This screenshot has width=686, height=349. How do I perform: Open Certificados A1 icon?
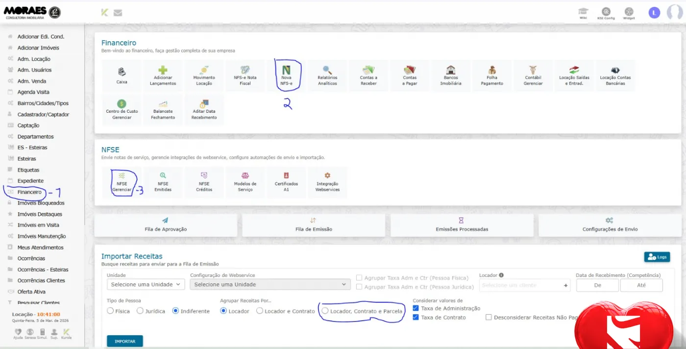(x=286, y=176)
